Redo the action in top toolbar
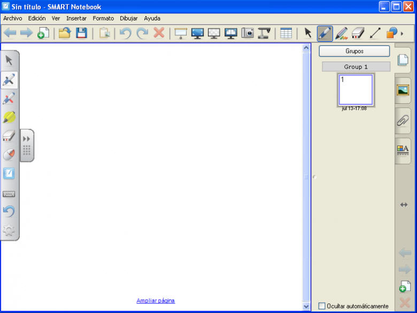 pos(142,33)
